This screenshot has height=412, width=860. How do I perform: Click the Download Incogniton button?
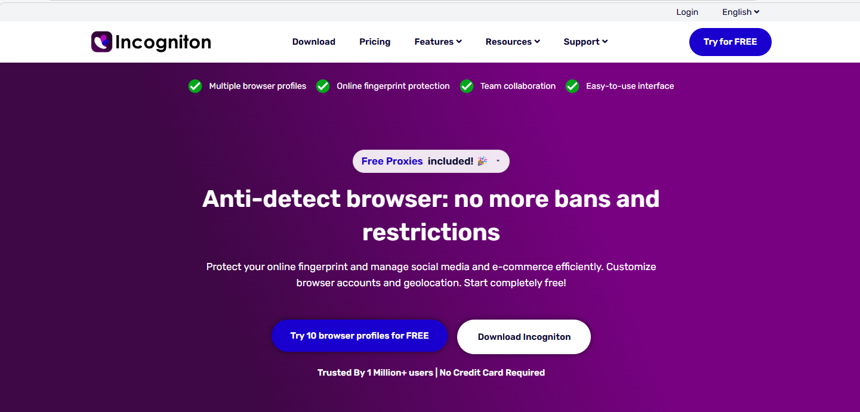coord(524,337)
